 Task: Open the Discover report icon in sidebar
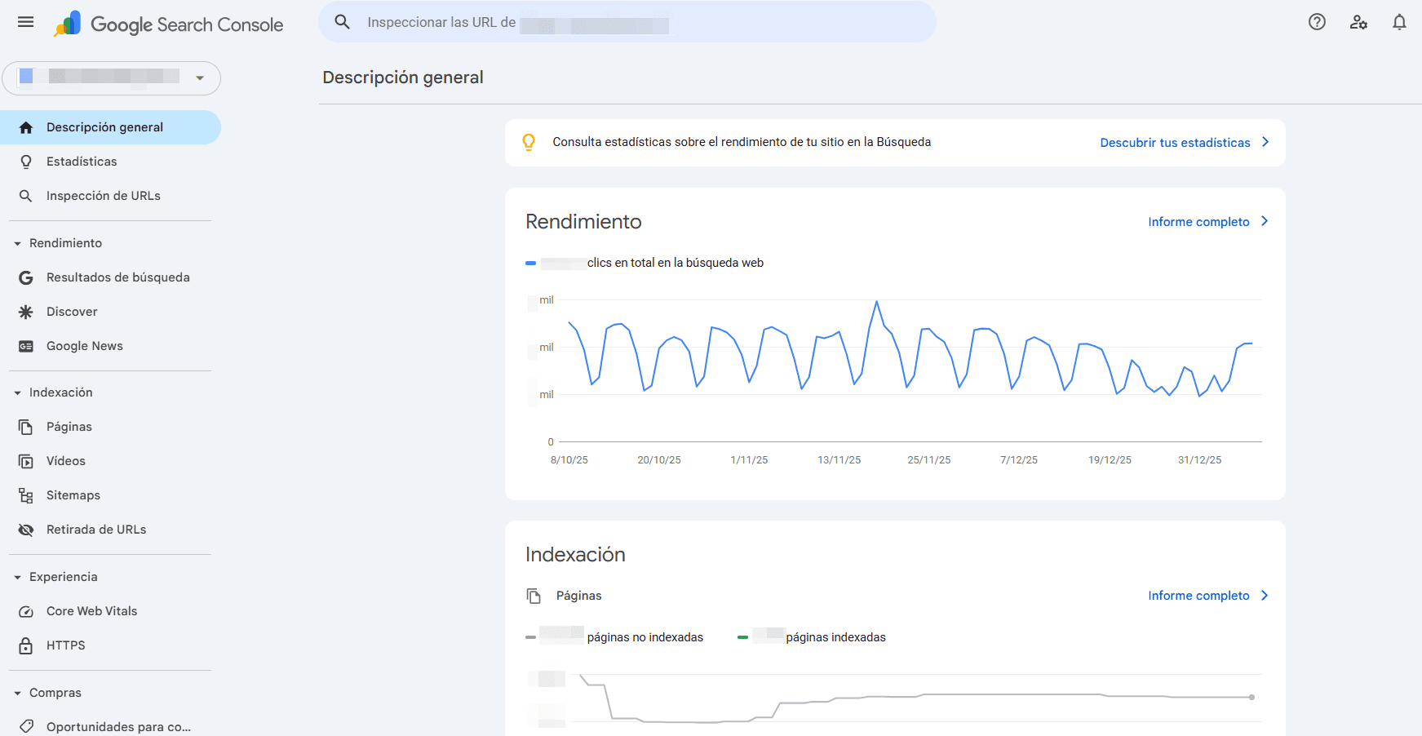pos(25,312)
